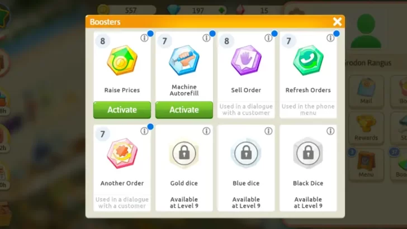This screenshot has width=407, height=229.
Task: Activate the Machine Autorefill booster
Action: tap(184, 110)
